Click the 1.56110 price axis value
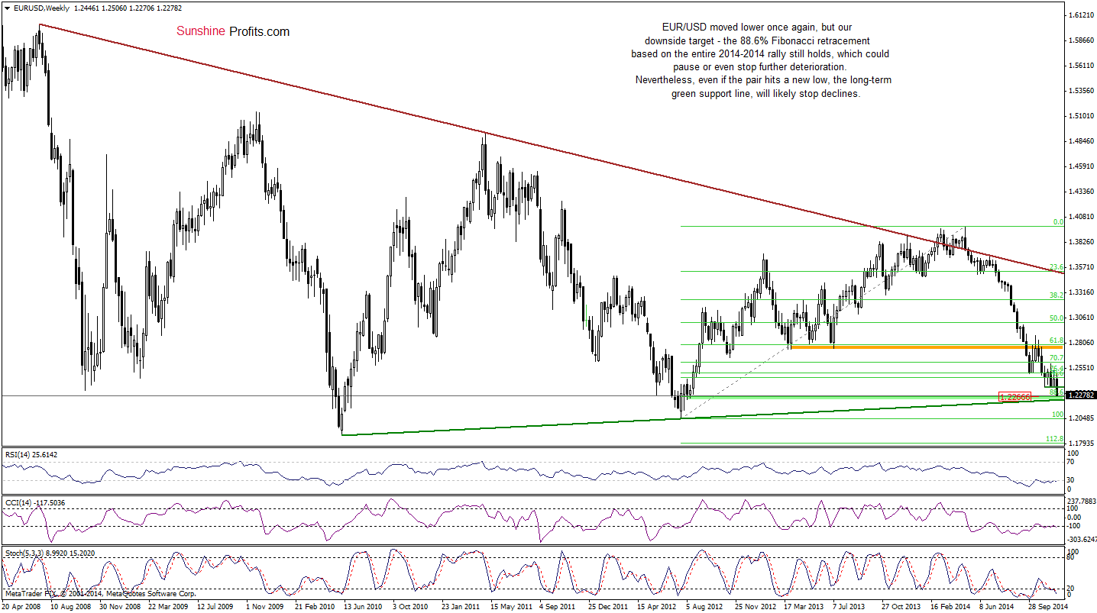Viewport: 1097px width, 613px height. click(1081, 66)
